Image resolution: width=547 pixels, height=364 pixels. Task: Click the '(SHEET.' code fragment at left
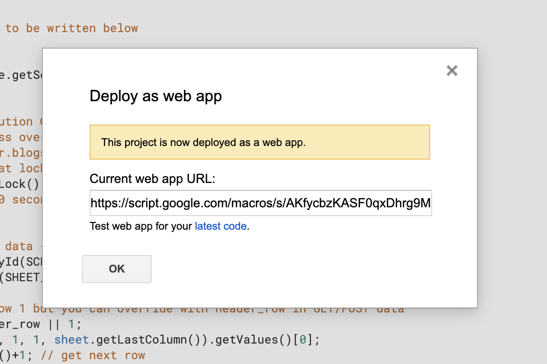(21, 277)
